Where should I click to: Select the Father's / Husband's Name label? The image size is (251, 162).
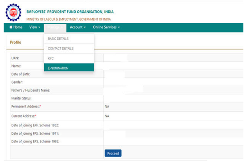31,90
